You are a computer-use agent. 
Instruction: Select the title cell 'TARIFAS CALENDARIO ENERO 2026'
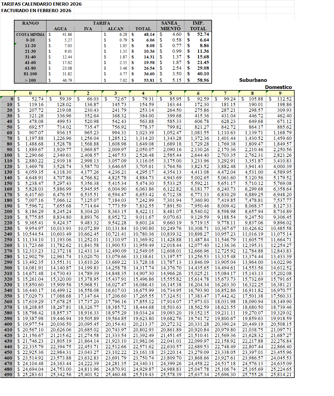click(x=41, y=4)
